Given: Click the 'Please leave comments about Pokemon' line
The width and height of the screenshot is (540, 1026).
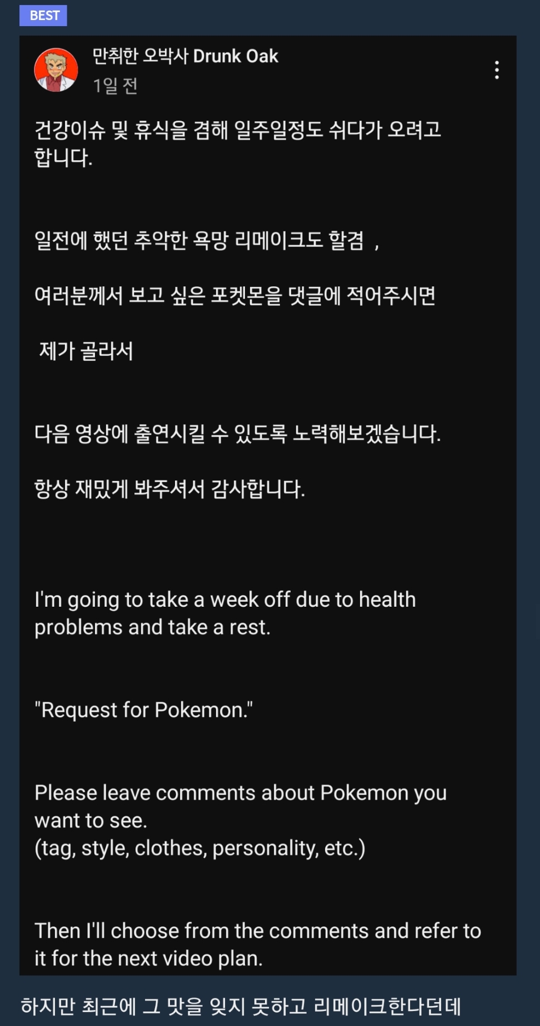Looking at the screenshot, I should tap(240, 793).
